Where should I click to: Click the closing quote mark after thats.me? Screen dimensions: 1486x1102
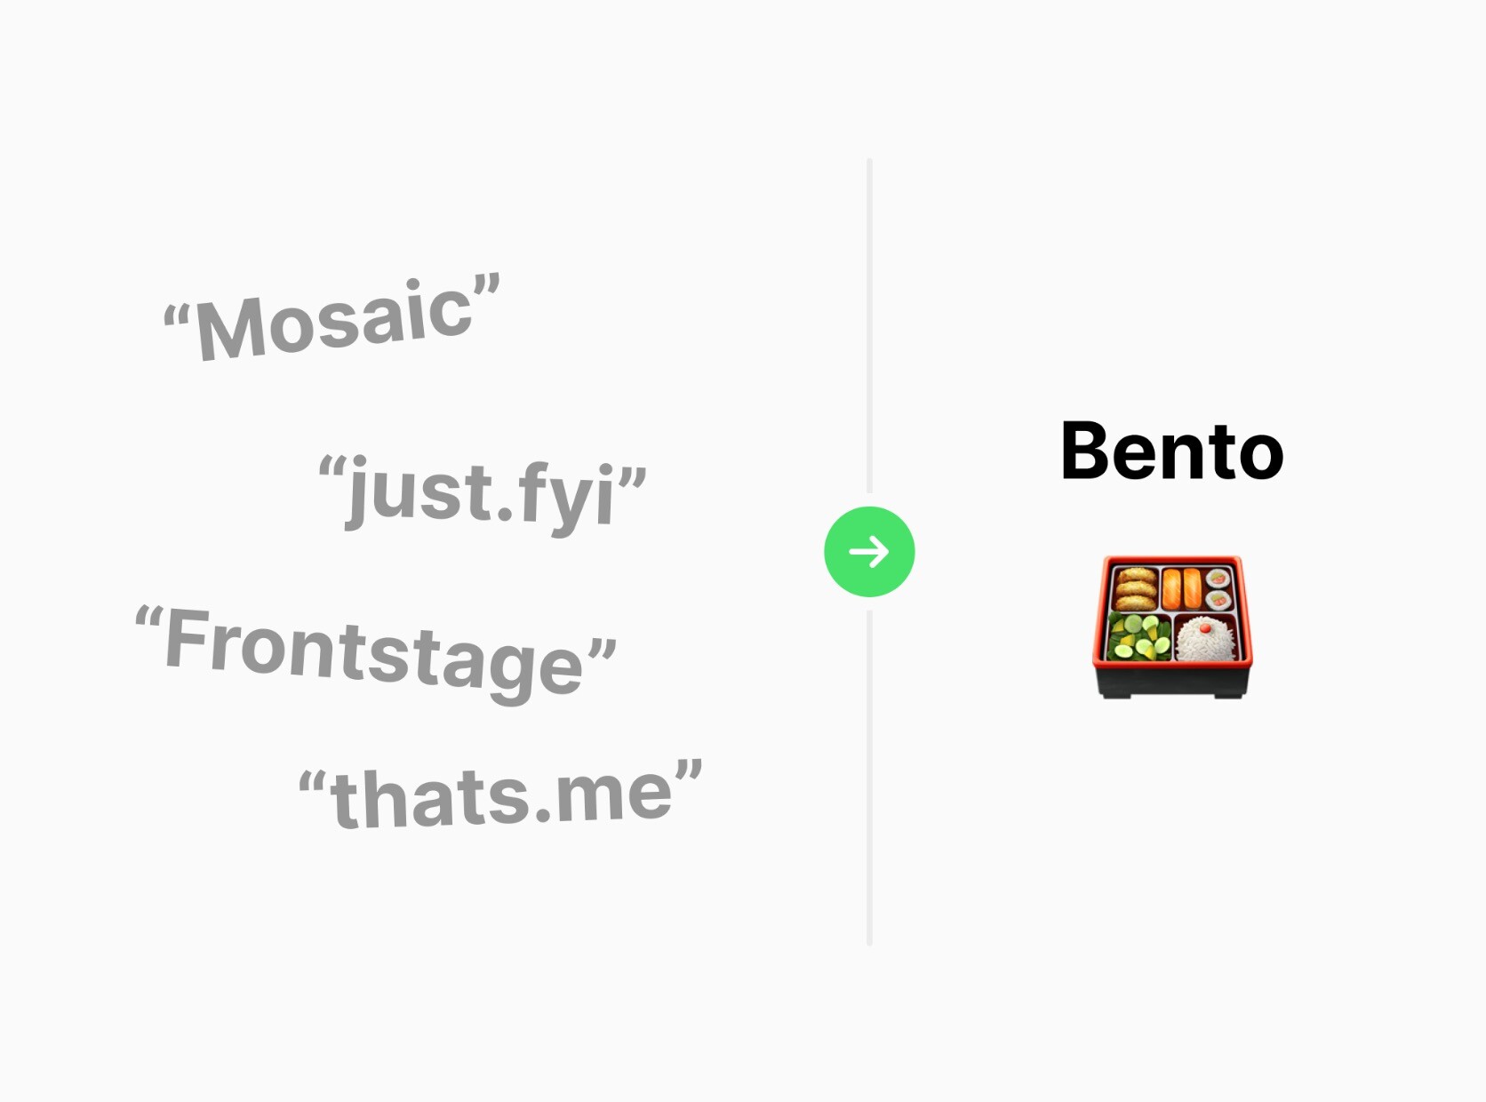point(689,771)
